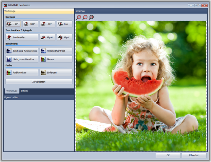Rotate image with the +90° button
This screenshot has height=162, width=211.
pyautogui.click(x=13, y=24)
